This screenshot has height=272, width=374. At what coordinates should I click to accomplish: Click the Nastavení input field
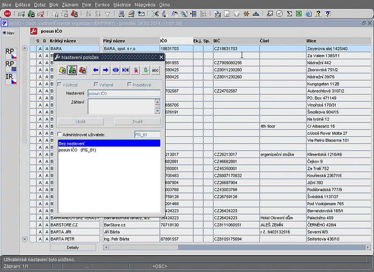click(124, 93)
